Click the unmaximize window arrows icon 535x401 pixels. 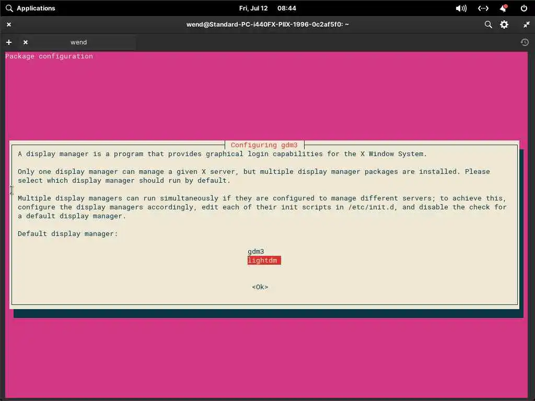tap(527, 25)
